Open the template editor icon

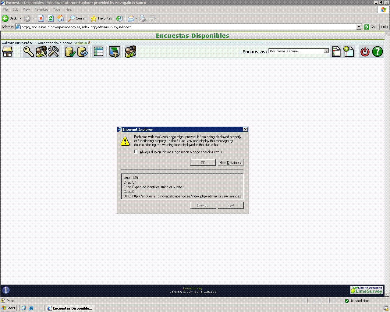coord(115,51)
